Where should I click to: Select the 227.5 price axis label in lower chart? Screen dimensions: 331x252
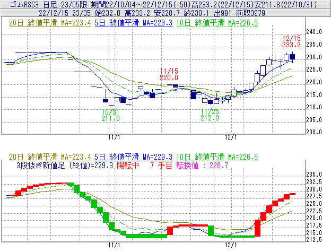314,196
